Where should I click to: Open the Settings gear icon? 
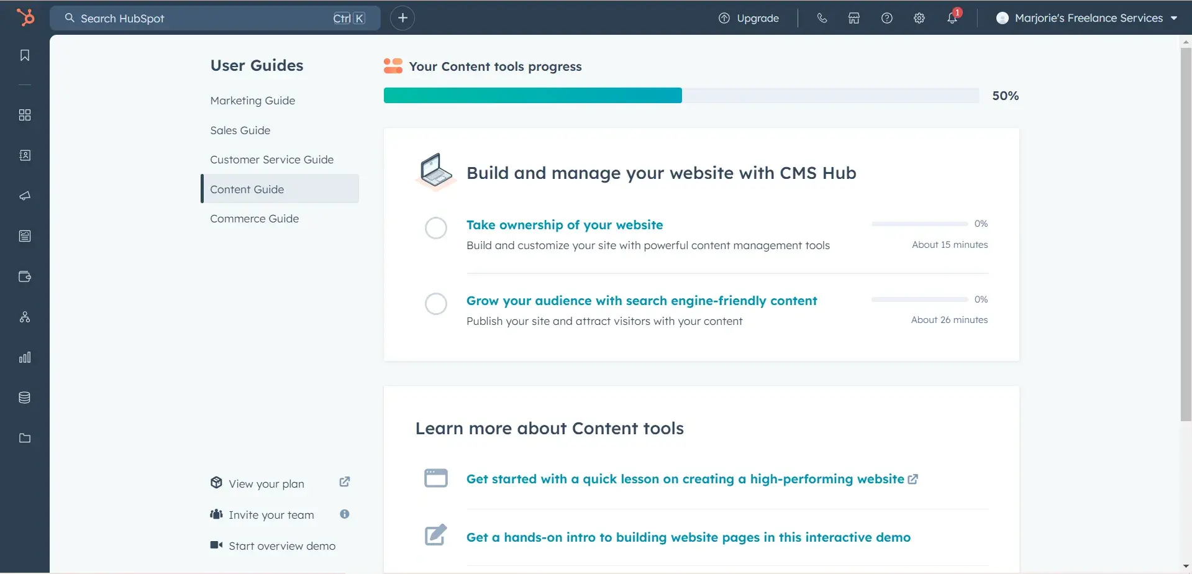[x=919, y=18]
